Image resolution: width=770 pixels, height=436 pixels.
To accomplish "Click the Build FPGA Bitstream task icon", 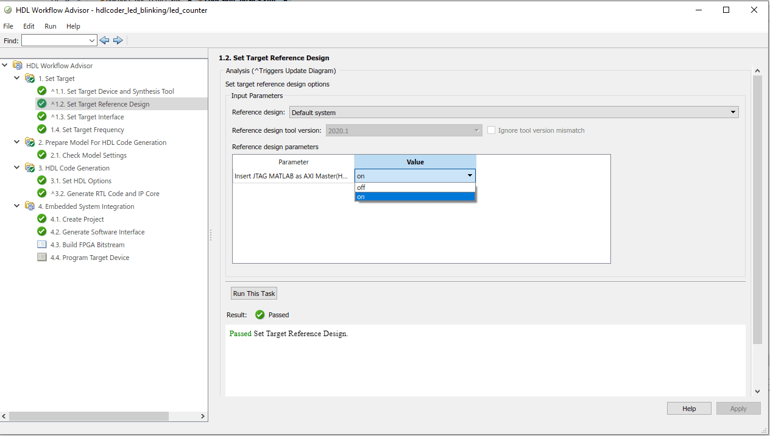I will click(41, 244).
